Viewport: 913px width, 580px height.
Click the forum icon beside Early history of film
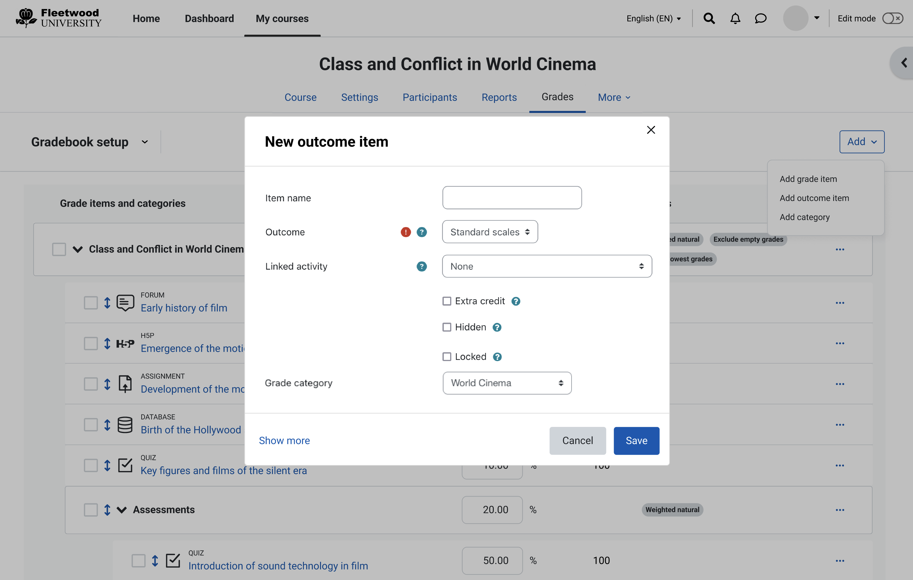pyautogui.click(x=125, y=303)
